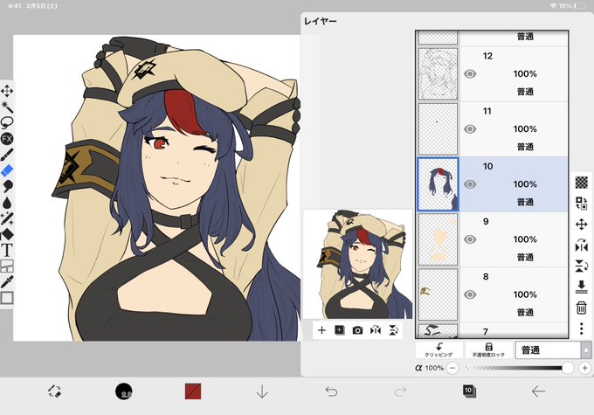Viewport: 594px width, 415px height.
Task: Select layer 12 thumbnail
Action: click(438, 74)
